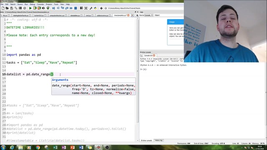Select the IPython console bottom tab
Viewport: 267px width, 150px height.
tap(146, 140)
